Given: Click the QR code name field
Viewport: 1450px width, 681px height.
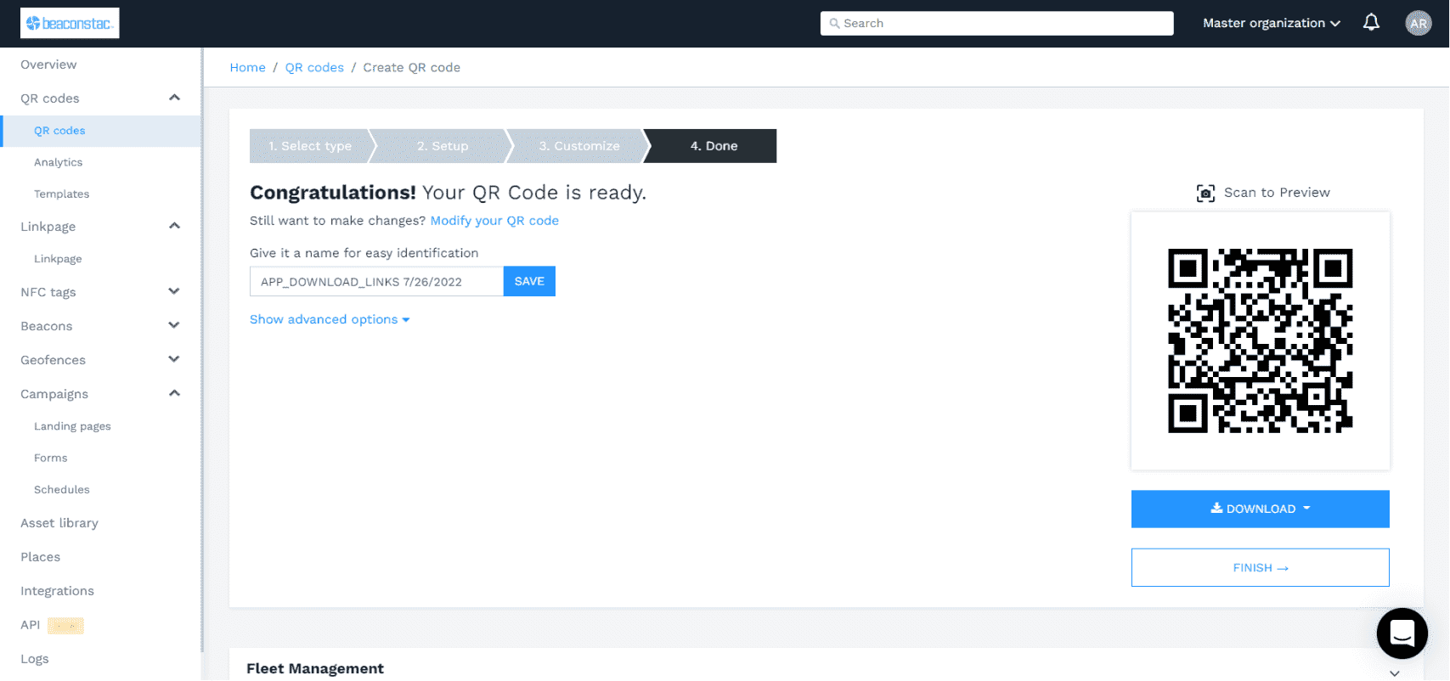Looking at the screenshot, I should click(376, 282).
